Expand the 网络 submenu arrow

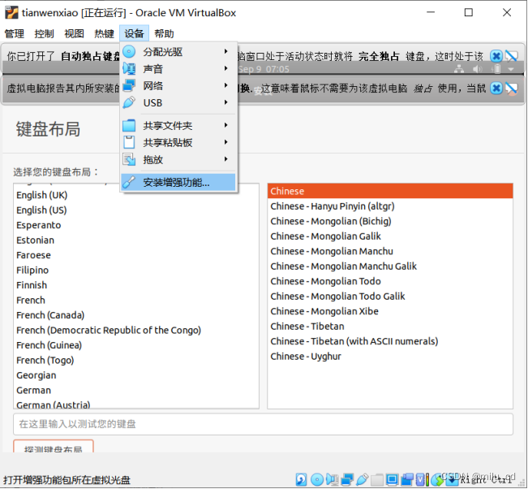coord(226,85)
